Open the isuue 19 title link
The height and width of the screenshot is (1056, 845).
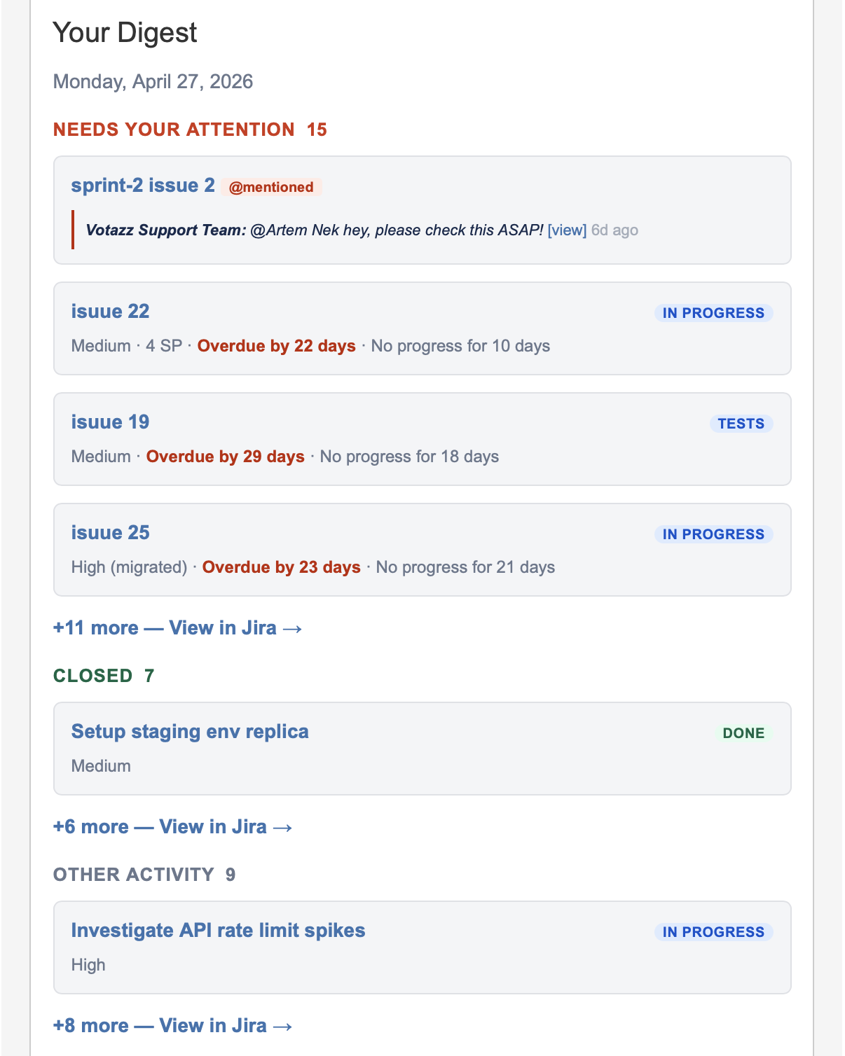[x=110, y=422]
